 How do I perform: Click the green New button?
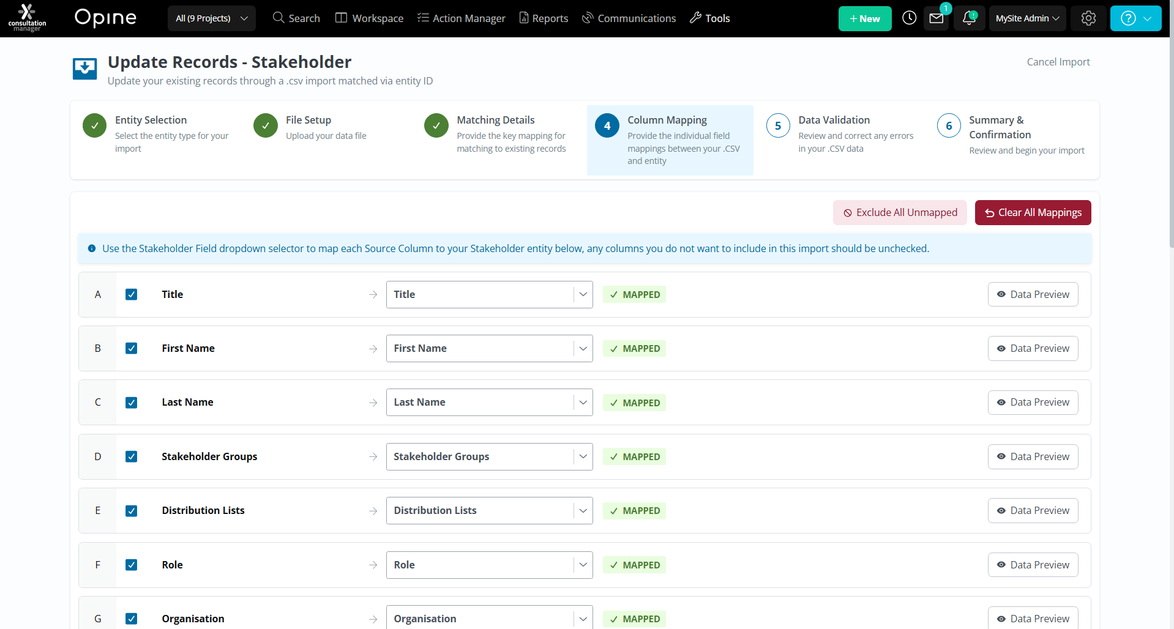tap(865, 18)
